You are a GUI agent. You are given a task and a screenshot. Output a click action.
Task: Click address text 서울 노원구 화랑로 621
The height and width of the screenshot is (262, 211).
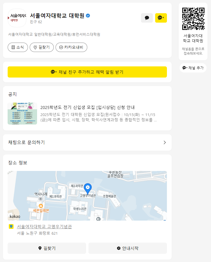[37, 233]
